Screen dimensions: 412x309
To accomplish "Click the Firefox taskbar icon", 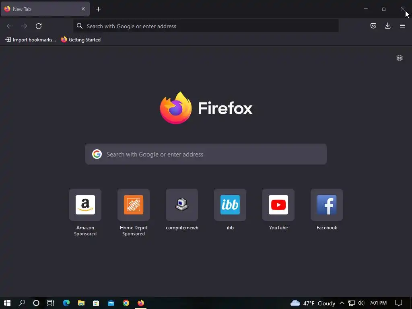I will coord(141,303).
